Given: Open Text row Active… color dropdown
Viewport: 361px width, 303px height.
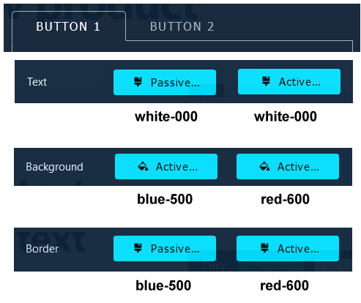Looking at the screenshot, I should (289, 82).
